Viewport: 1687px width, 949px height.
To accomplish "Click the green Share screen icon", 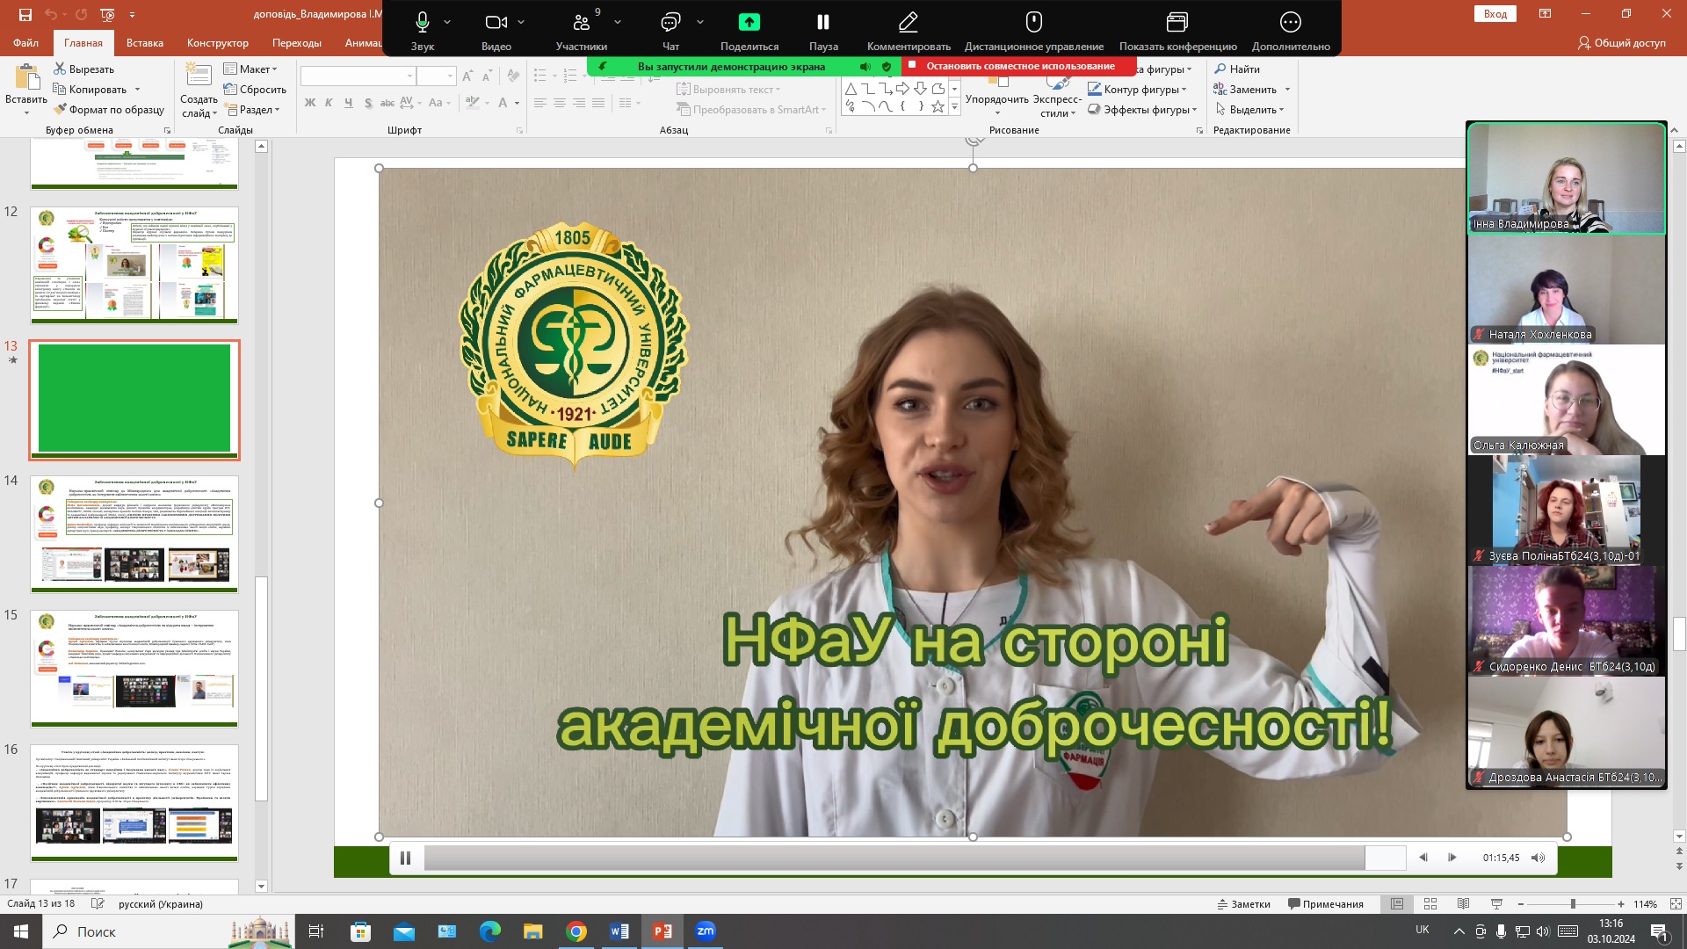I will (x=749, y=22).
